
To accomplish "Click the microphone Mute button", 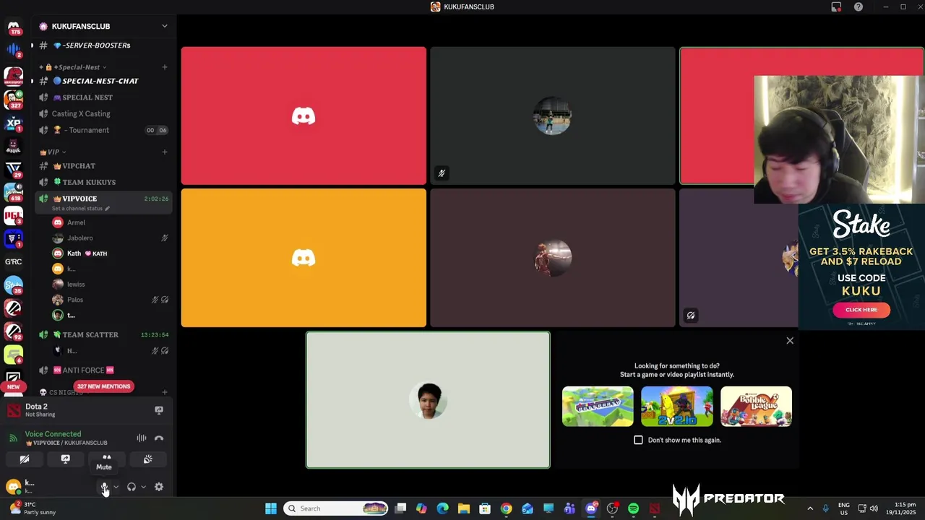I will click(104, 487).
